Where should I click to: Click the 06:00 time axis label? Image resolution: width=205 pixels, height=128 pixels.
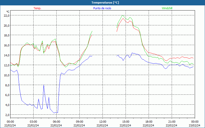56,122
